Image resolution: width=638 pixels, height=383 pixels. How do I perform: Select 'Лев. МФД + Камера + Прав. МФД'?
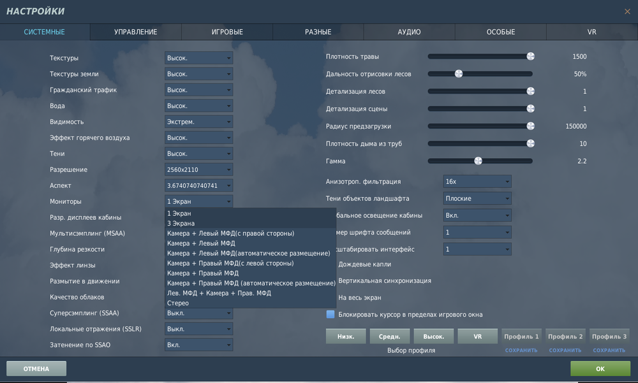[x=250, y=293]
